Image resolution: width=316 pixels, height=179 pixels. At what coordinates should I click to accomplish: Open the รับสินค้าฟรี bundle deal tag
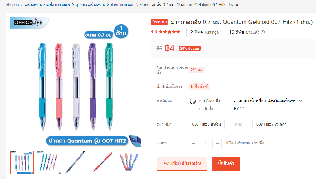[199, 86]
